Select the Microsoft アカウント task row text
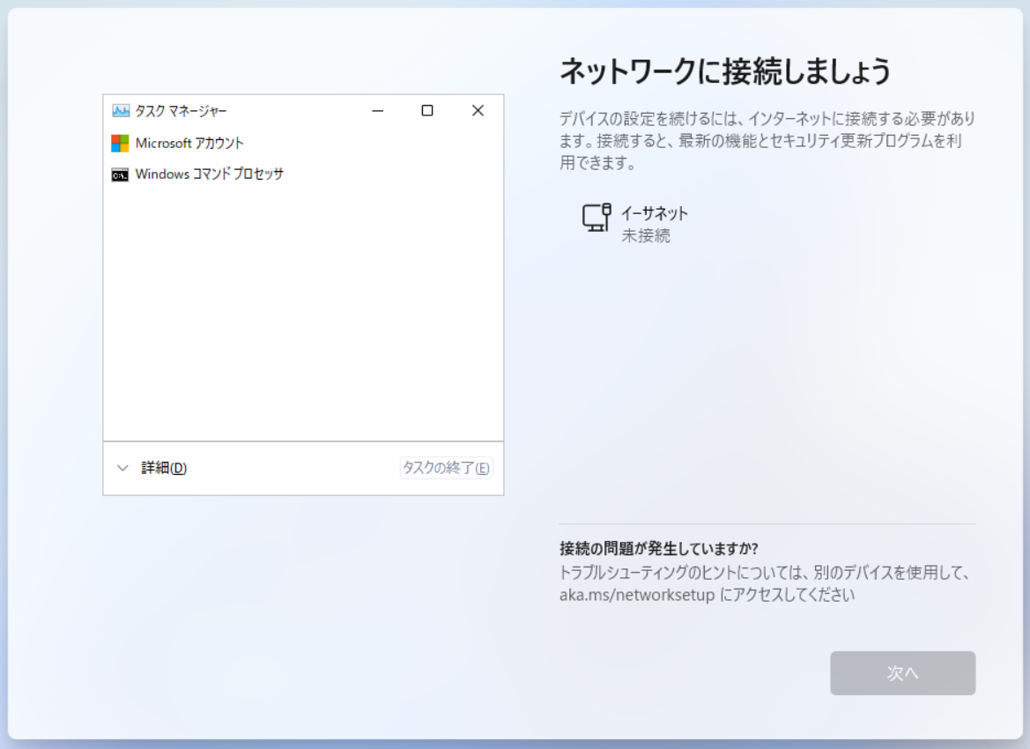1030x749 pixels. click(x=189, y=143)
